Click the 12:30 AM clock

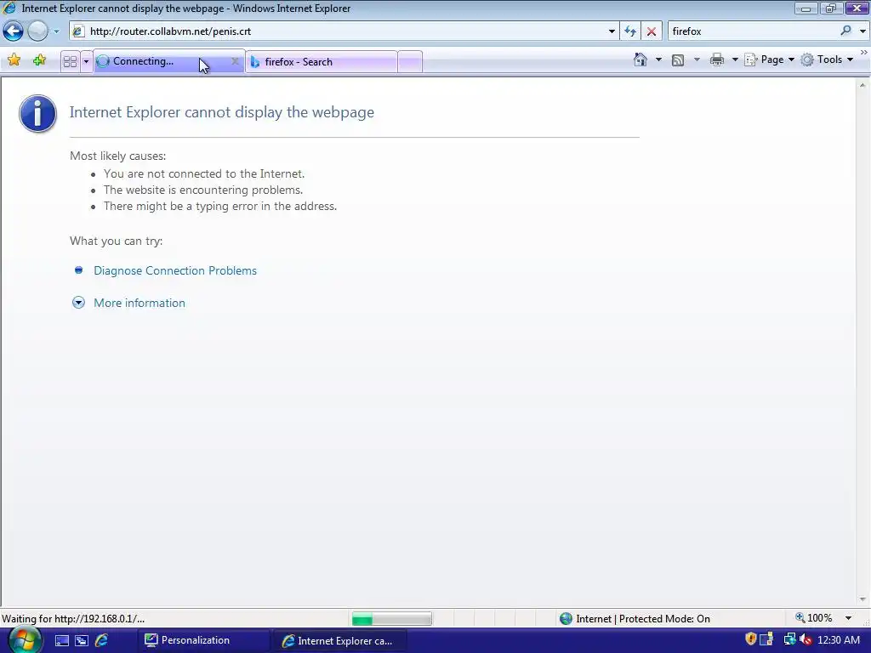(x=839, y=640)
